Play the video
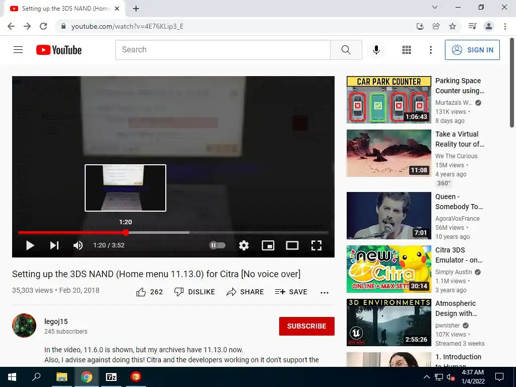The height and width of the screenshot is (387, 516). point(30,245)
